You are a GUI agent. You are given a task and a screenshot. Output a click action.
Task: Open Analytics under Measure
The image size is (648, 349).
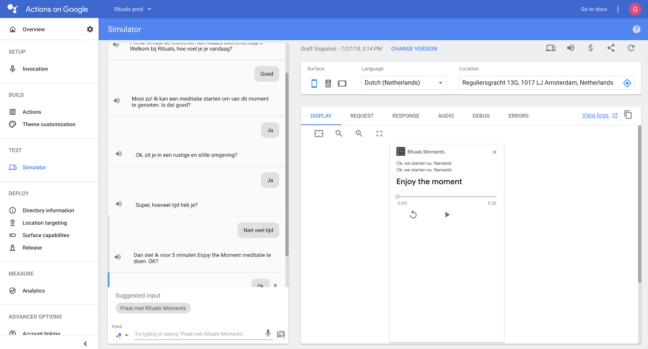[34, 290]
